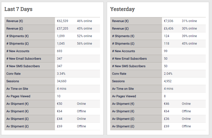The image size is (212, 138).
Task: Click the 31% online figure in Yesterday
Action: pyautogui.click(x=189, y=21)
